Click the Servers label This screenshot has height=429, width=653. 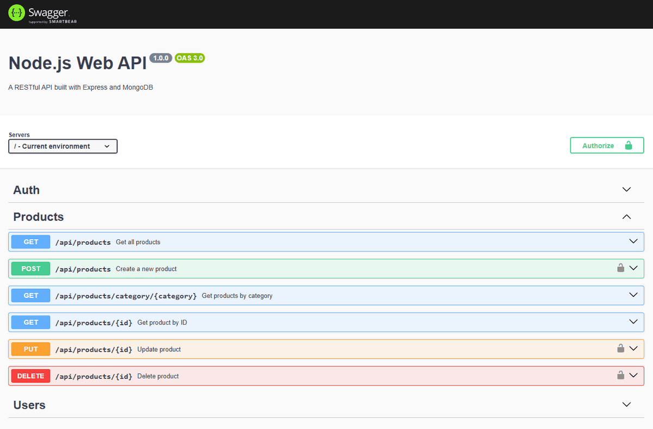[x=19, y=134]
